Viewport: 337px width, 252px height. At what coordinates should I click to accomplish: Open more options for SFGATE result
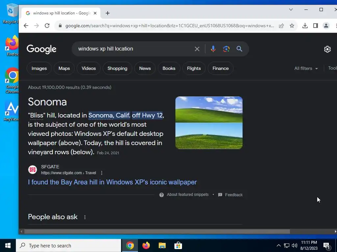[102, 173]
